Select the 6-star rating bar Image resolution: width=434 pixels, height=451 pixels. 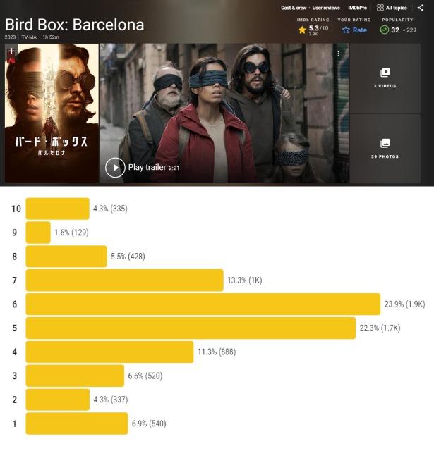coord(203,304)
